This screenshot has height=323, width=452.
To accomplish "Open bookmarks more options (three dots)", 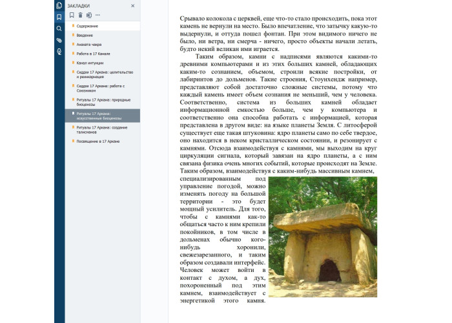I will pyautogui.click(x=98, y=15).
